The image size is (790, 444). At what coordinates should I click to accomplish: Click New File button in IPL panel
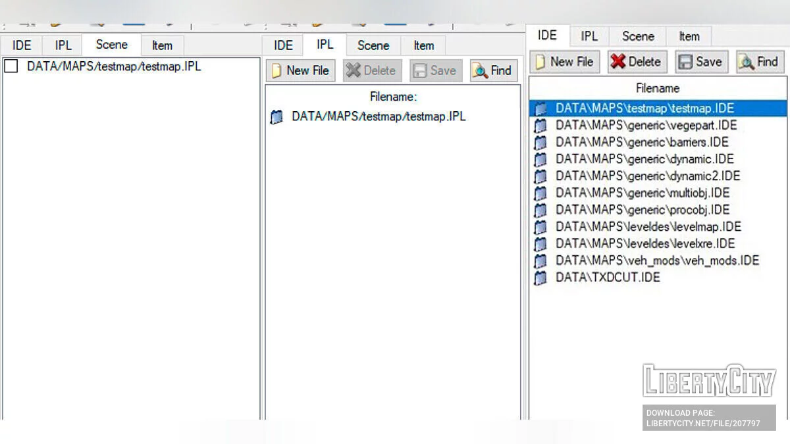tap(301, 70)
